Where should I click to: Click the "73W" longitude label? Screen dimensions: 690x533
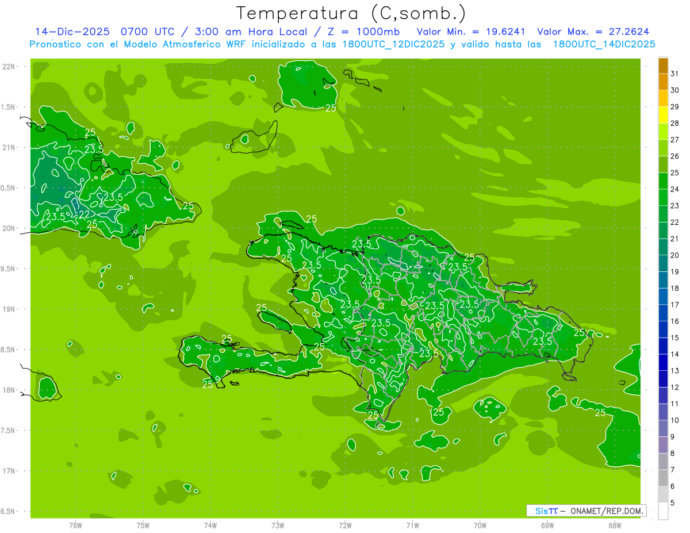point(278,526)
